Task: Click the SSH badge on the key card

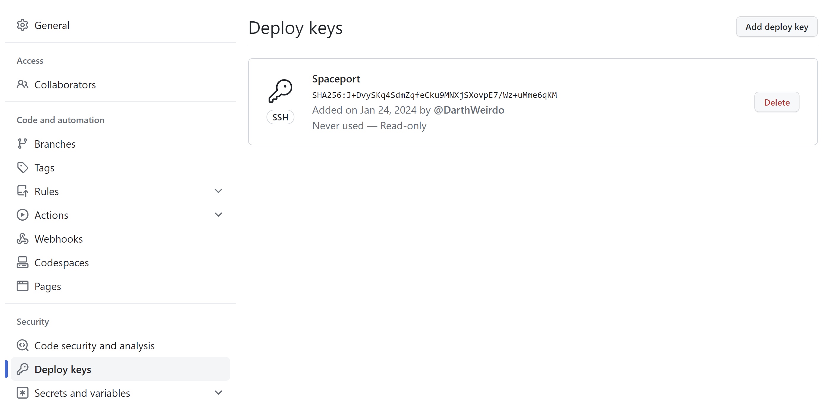Action: pos(280,117)
